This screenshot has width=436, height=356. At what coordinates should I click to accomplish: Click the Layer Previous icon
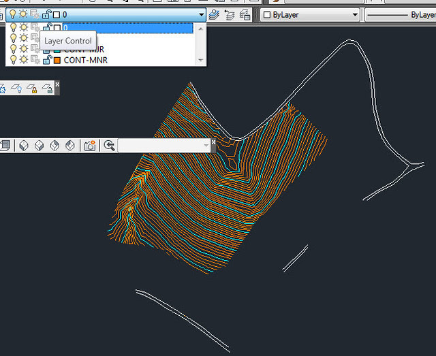pyautogui.click(x=230, y=14)
